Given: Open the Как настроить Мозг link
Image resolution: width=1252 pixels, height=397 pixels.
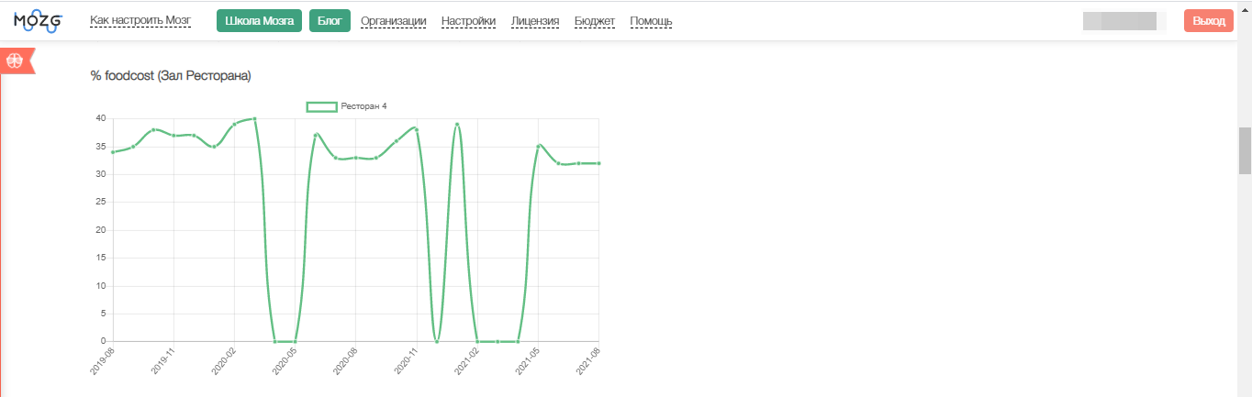Looking at the screenshot, I should pos(140,20).
